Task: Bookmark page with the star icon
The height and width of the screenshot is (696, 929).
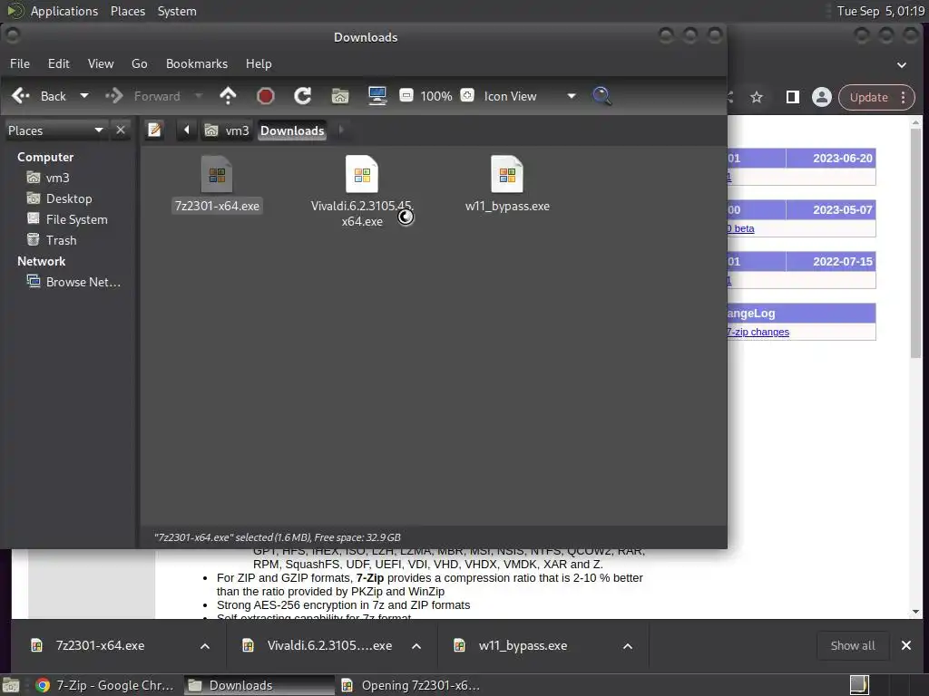Action: click(757, 97)
